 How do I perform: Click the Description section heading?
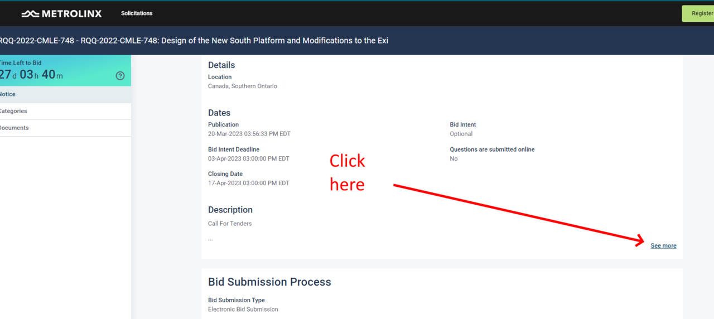click(x=230, y=210)
